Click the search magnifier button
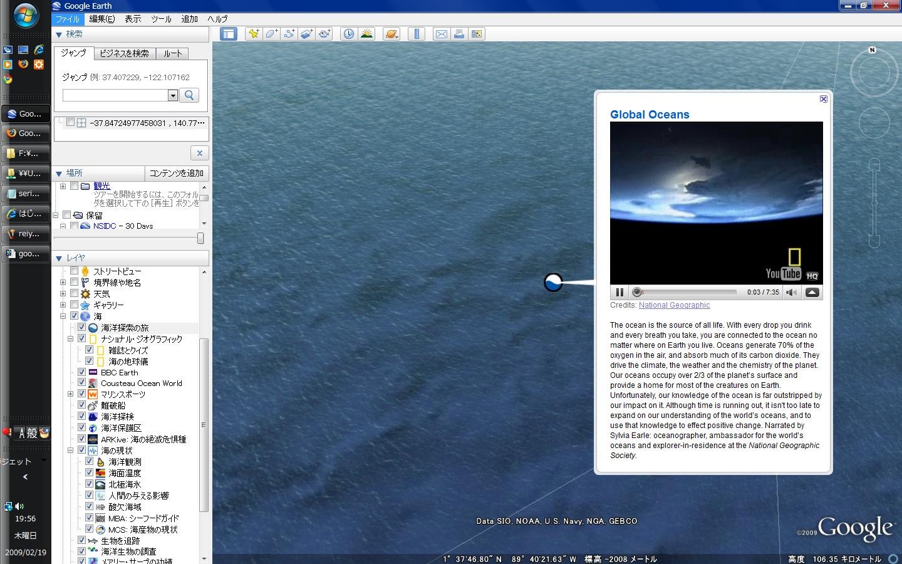Image resolution: width=902 pixels, height=564 pixels. 189,95
